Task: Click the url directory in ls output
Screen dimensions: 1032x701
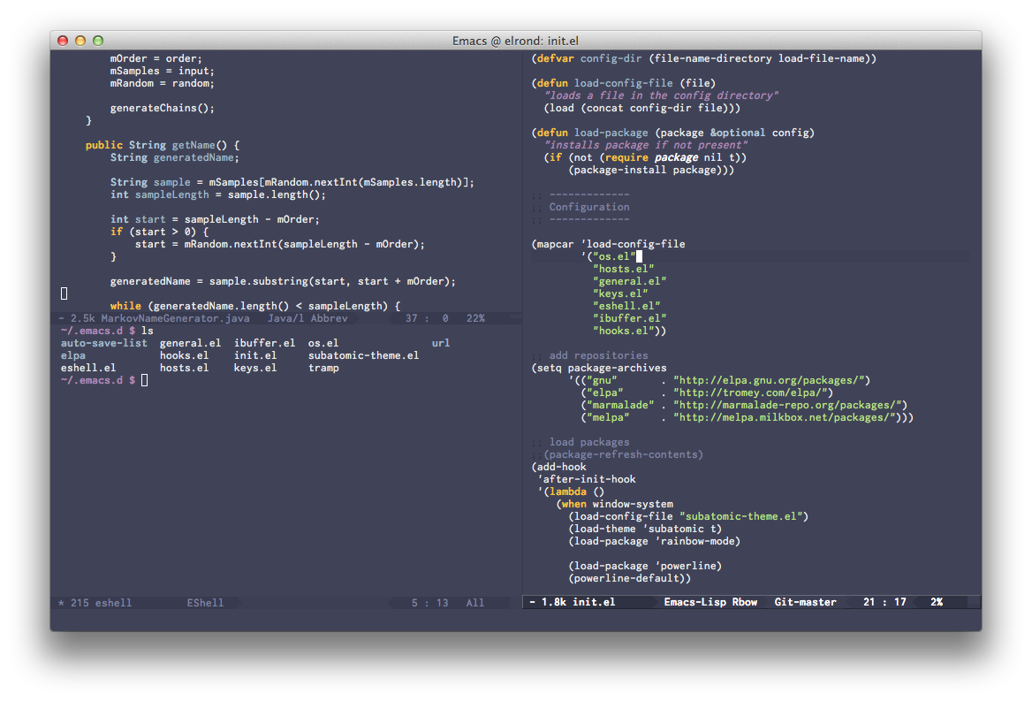Action: 441,343
